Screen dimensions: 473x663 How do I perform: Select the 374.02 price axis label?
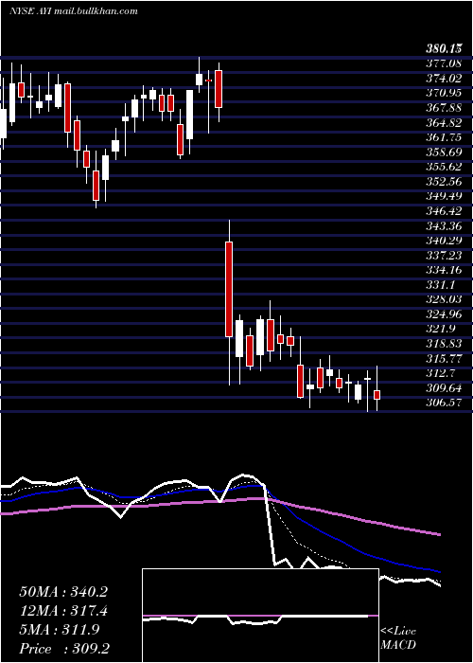pyautogui.click(x=444, y=79)
